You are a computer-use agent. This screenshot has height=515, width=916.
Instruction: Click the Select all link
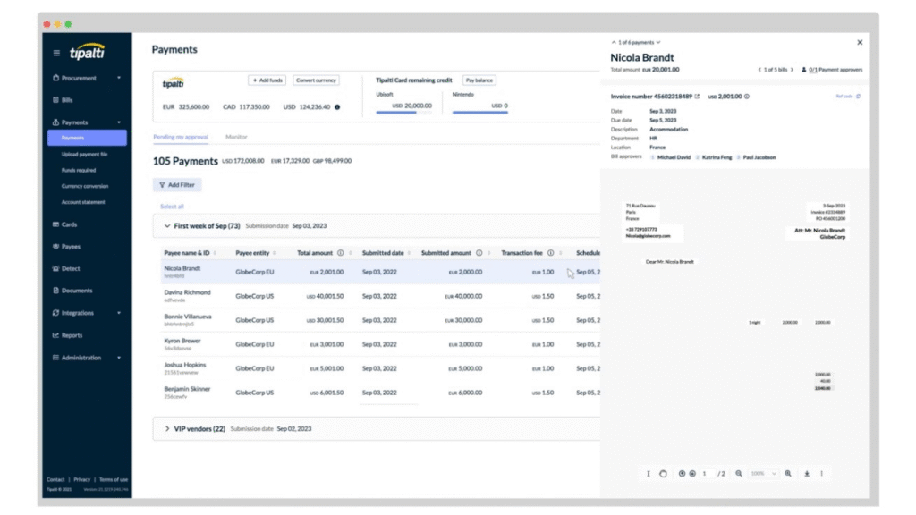tap(172, 207)
